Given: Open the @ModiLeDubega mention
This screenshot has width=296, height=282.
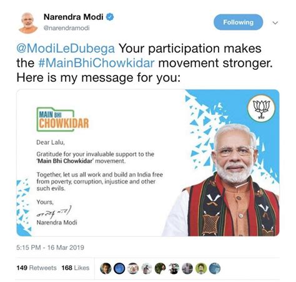Looking at the screenshot, I should [66, 49].
